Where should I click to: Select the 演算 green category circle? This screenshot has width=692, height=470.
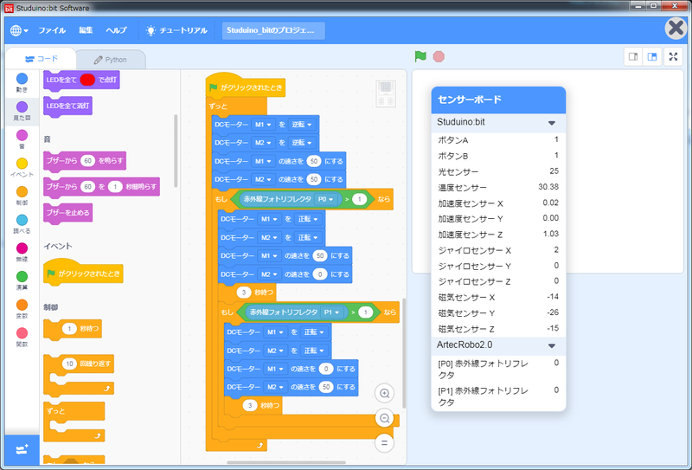coord(22,276)
